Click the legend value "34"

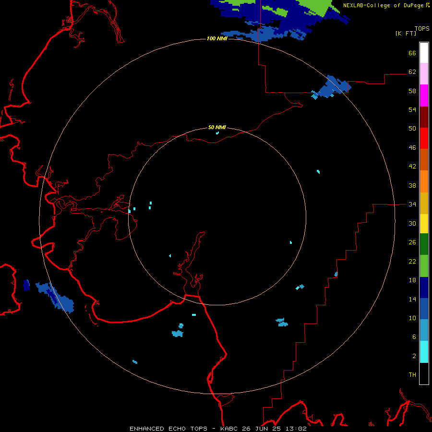(412, 204)
